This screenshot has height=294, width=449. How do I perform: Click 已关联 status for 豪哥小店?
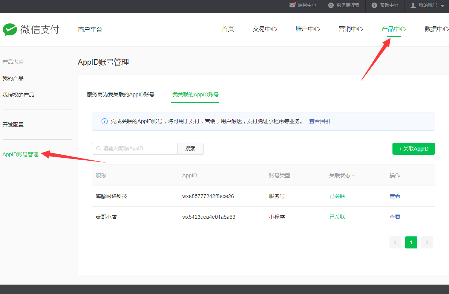337,217
